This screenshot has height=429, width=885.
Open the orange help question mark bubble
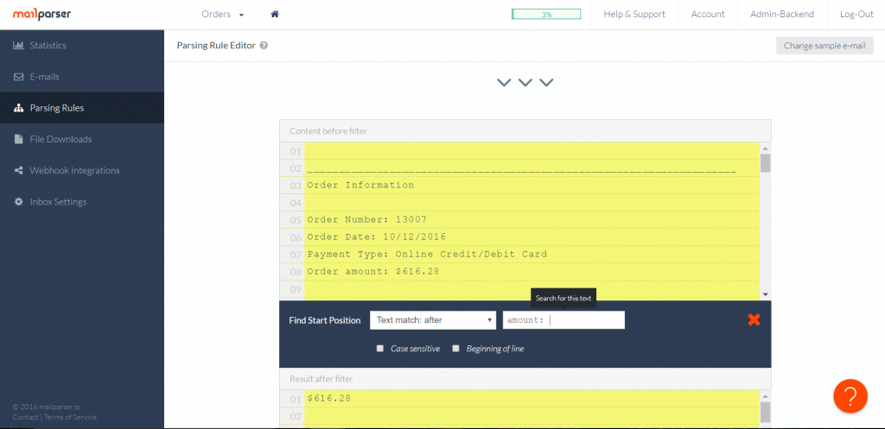tap(850, 395)
